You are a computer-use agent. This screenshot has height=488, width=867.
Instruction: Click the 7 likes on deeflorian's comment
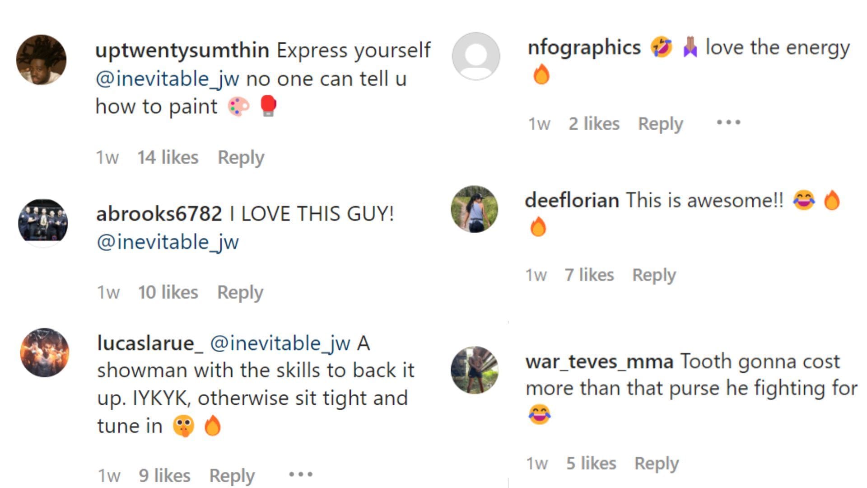(x=589, y=274)
